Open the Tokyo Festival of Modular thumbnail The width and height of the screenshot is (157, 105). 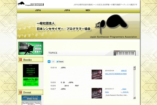click(97, 93)
